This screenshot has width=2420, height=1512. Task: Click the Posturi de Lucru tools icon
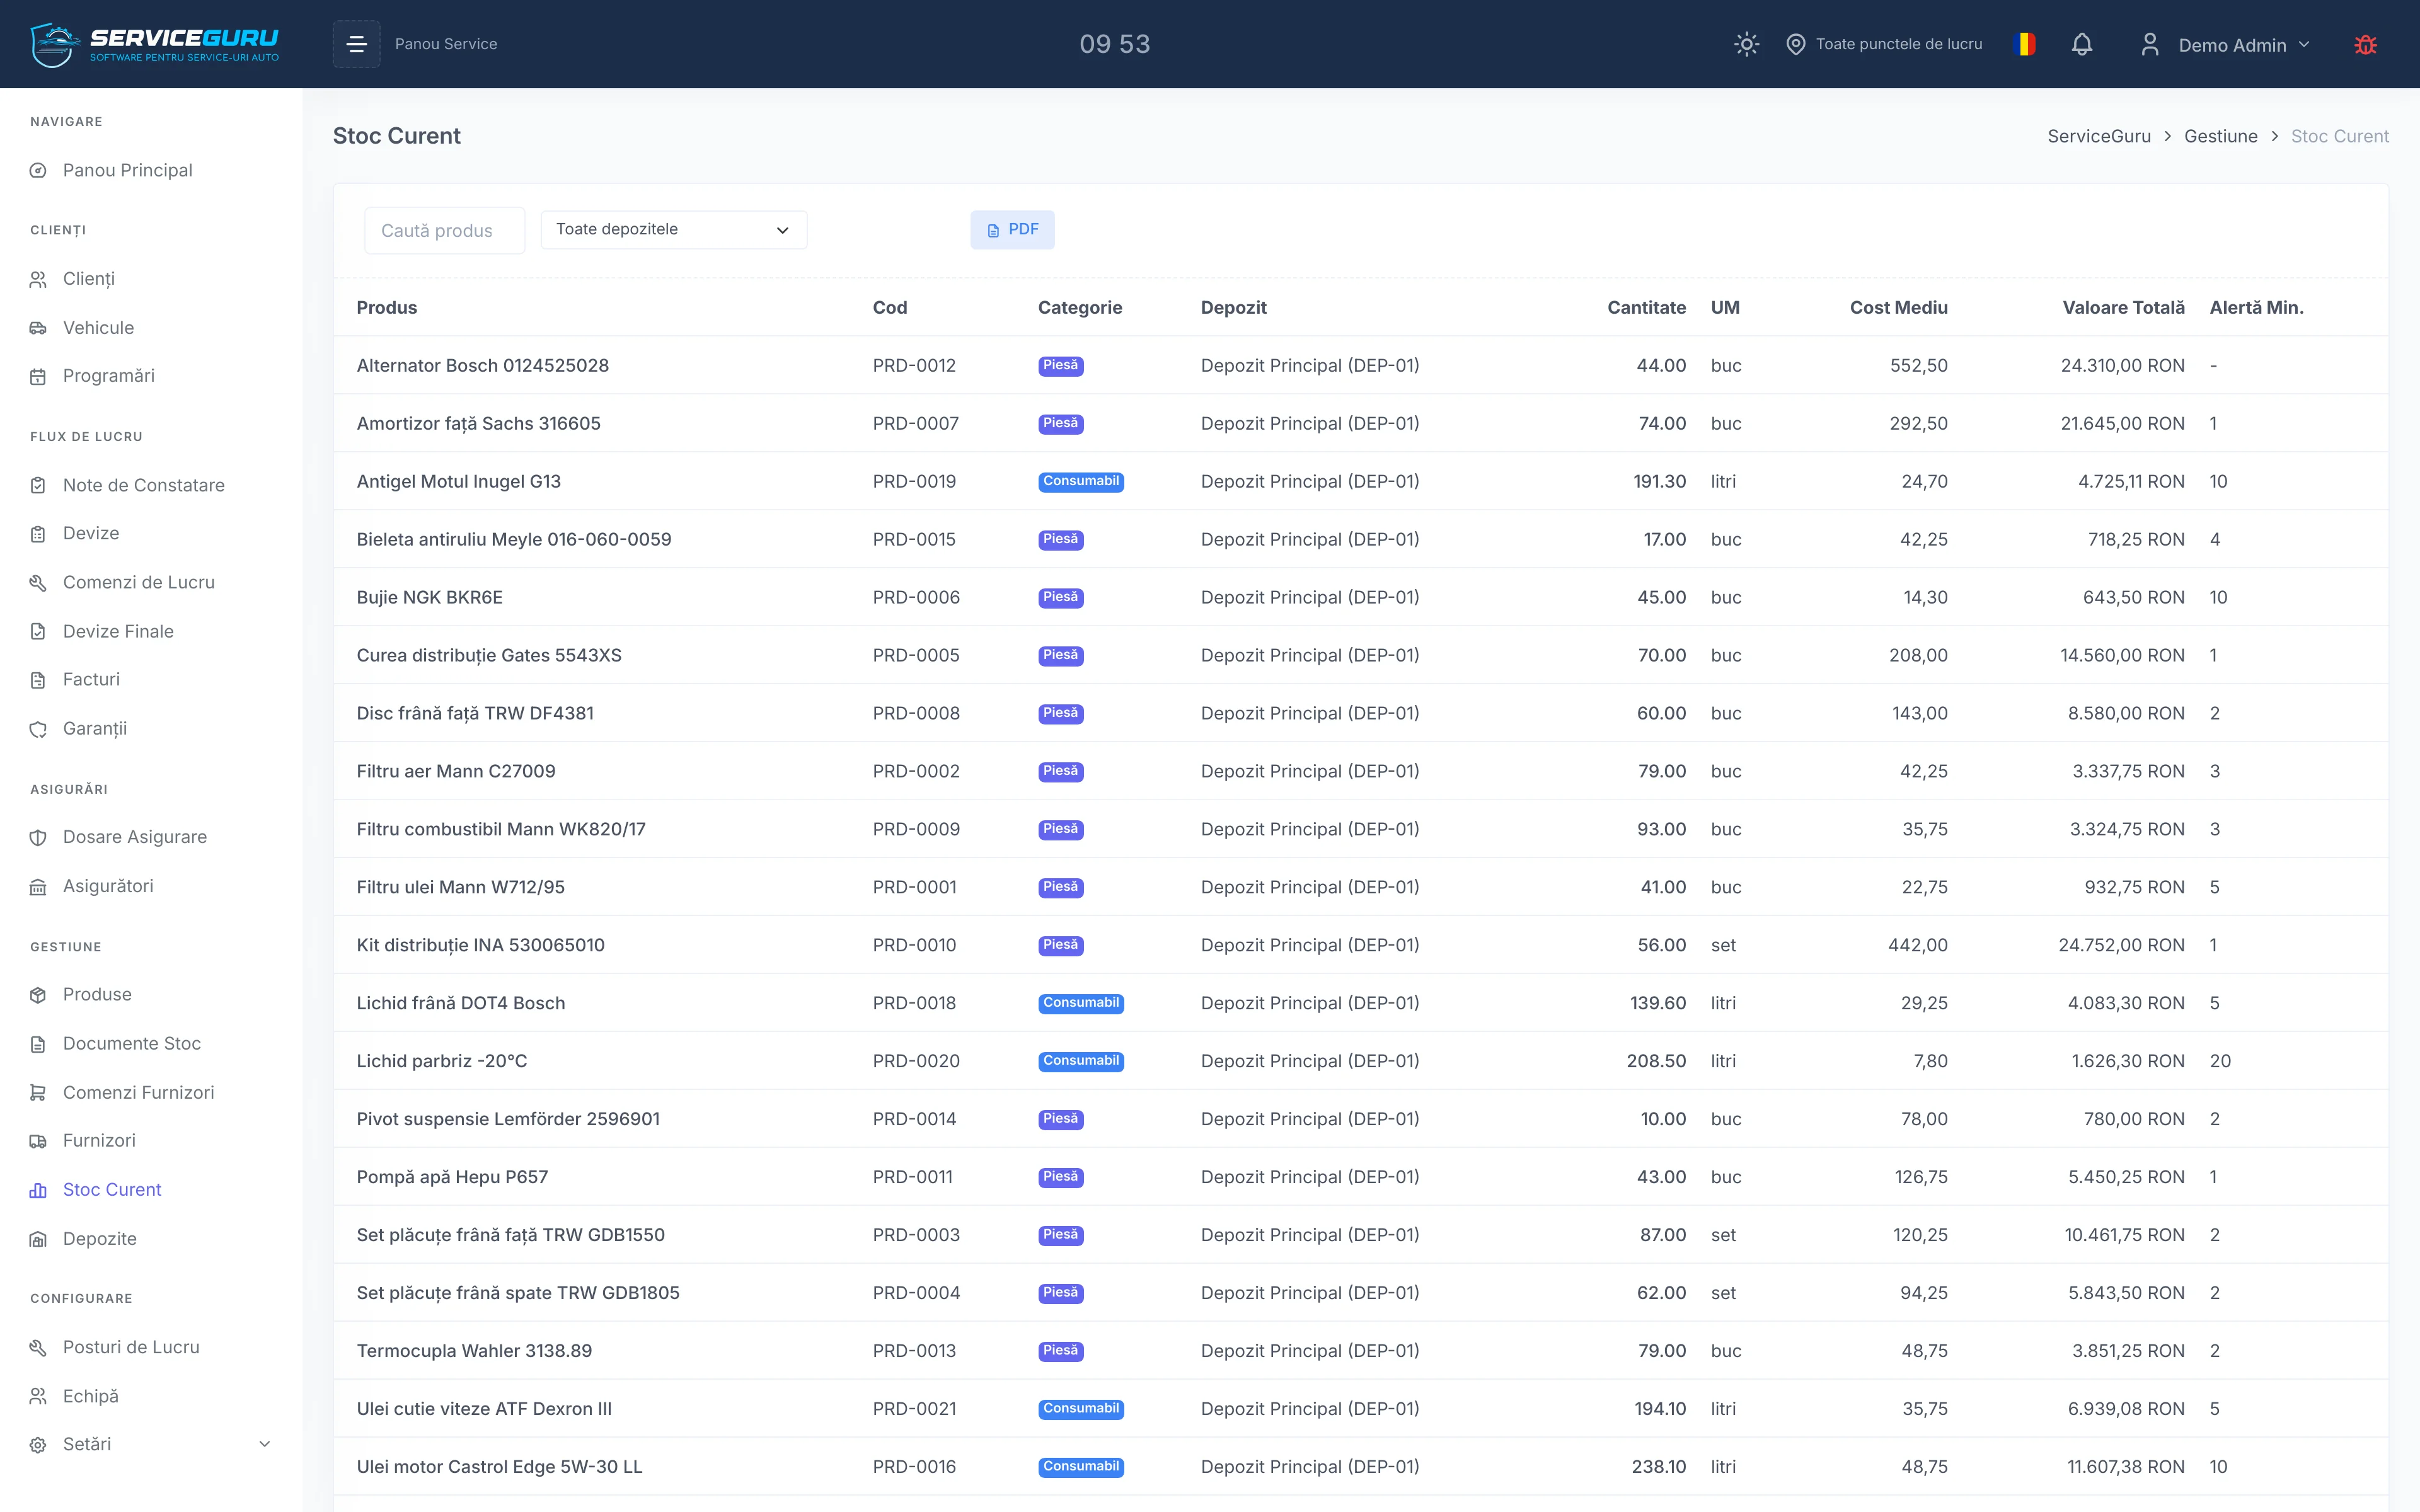[38, 1348]
